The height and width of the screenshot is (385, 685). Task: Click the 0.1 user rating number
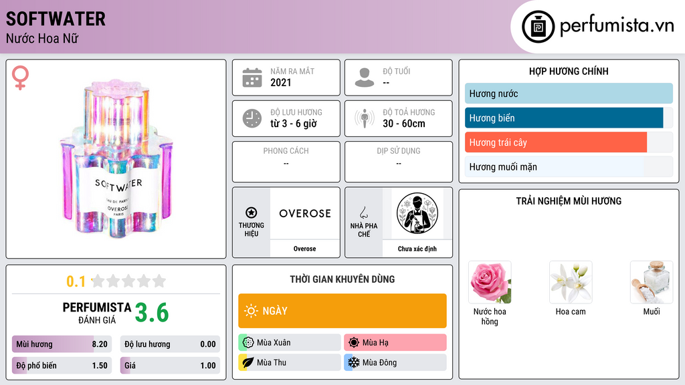[76, 281]
